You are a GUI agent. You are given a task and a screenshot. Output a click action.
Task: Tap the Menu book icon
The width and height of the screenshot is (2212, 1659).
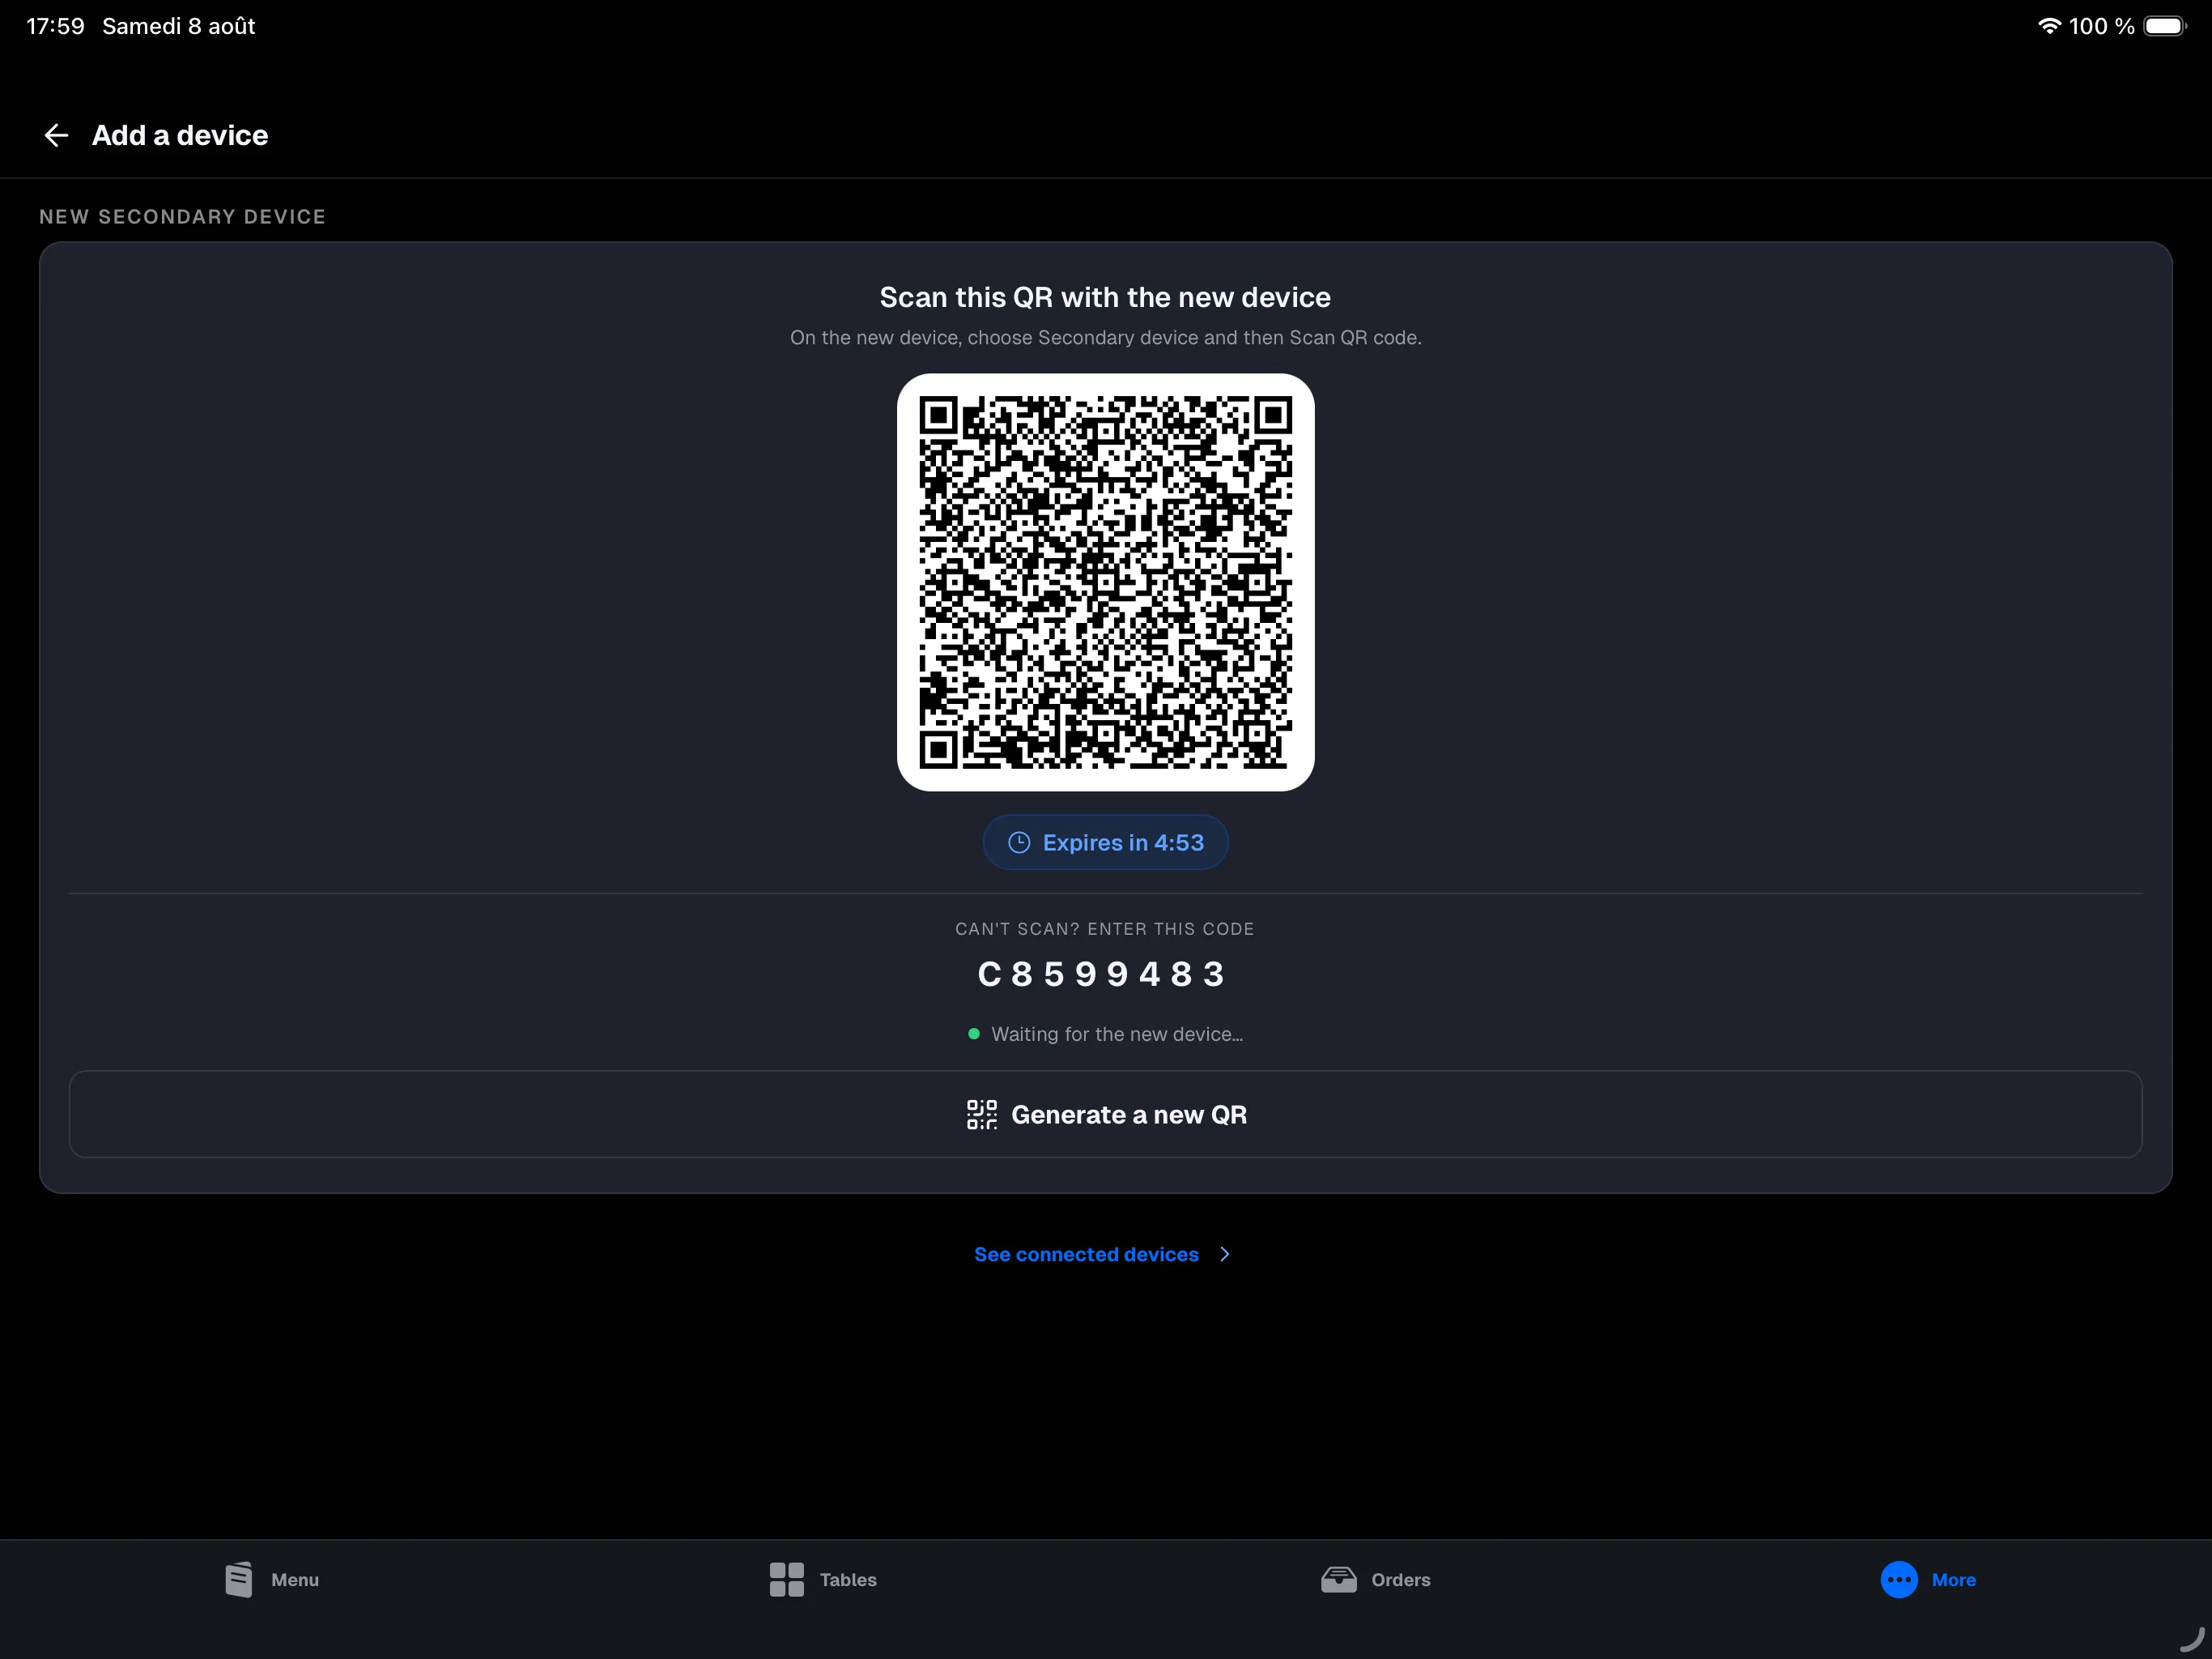[239, 1579]
